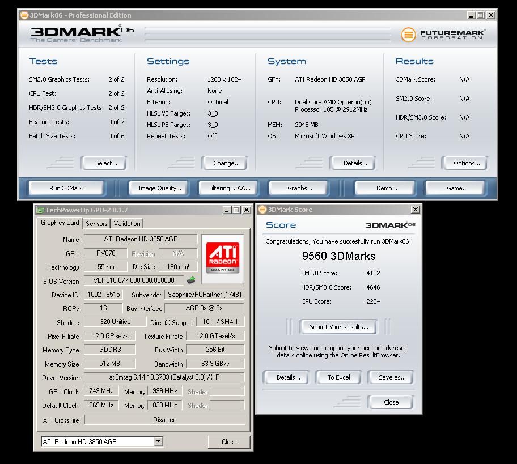This screenshot has width=517, height=464.
Task: Click the 3DMark Score window title icon
Action: pyautogui.click(x=262, y=210)
